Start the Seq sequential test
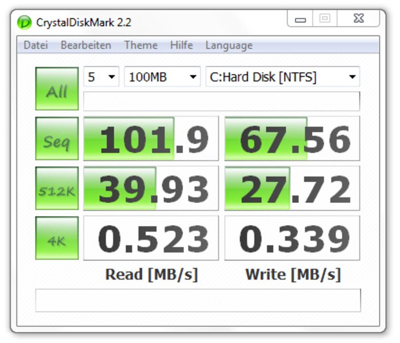This screenshot has width=400, height=343. pyautogui.click(x=57, y=138)
